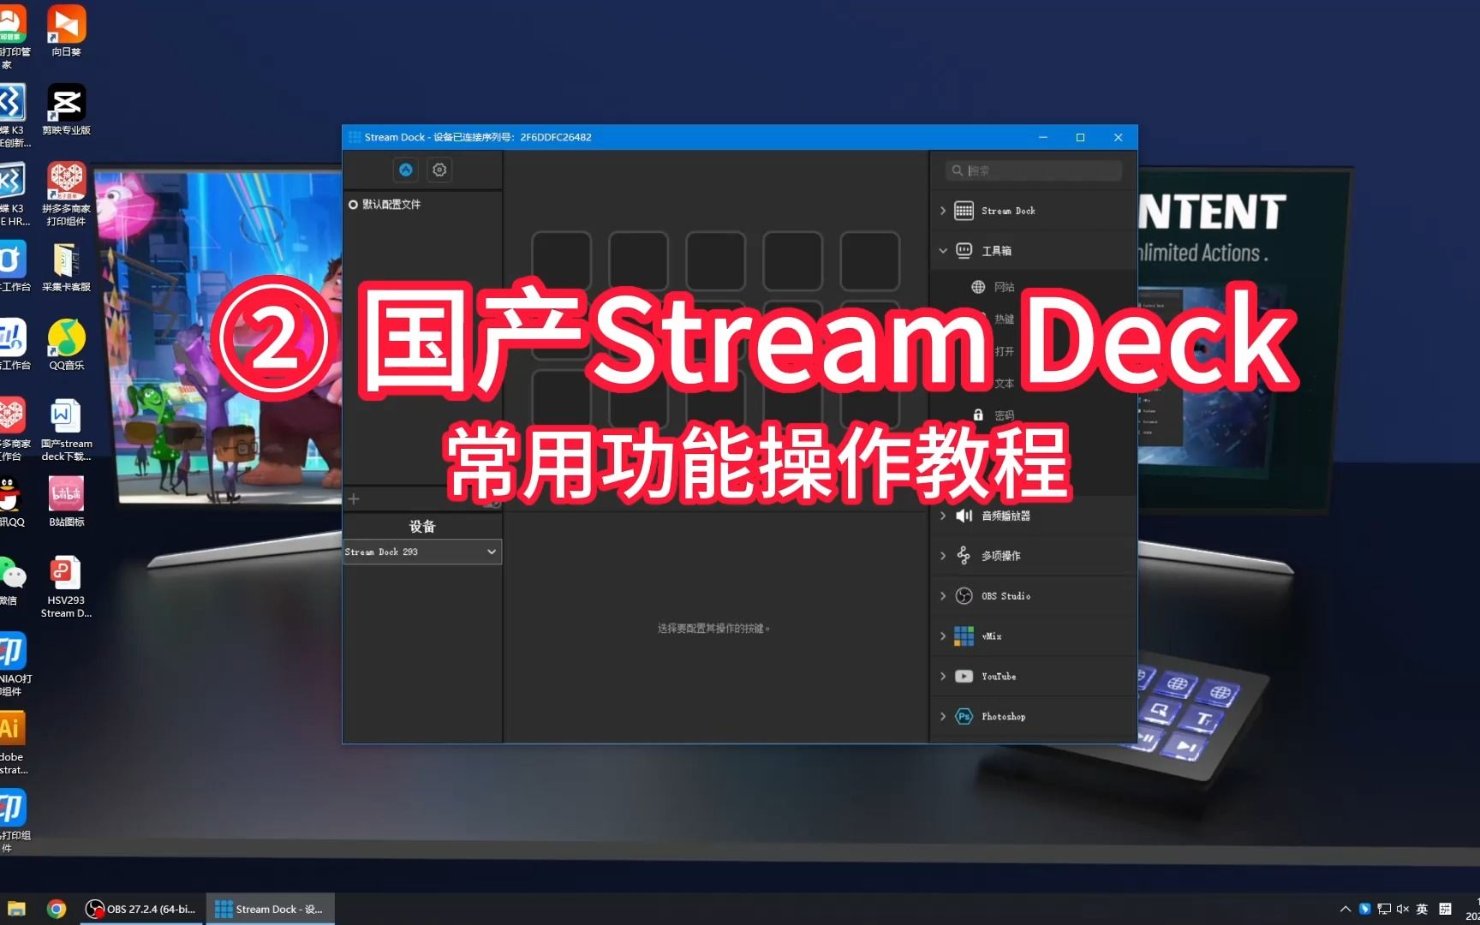Open the 剪映专业版 desktop shortcut

[x=66, y=109]
